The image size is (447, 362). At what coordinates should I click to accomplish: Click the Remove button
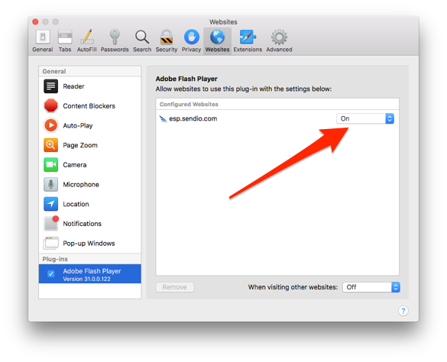175,287
